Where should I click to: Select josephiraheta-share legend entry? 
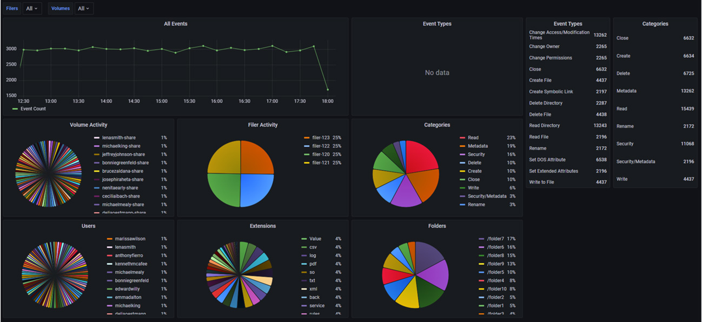pos(123,180)
